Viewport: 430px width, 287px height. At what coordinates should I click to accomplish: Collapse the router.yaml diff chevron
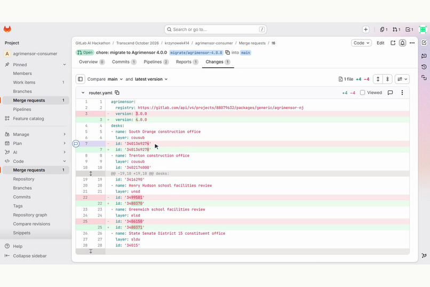tap(83, 93)
